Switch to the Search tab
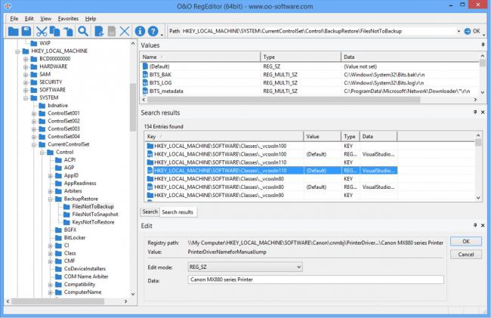This screenshot has width=491, height=318. pyautogui.click(x=150, y=212)
